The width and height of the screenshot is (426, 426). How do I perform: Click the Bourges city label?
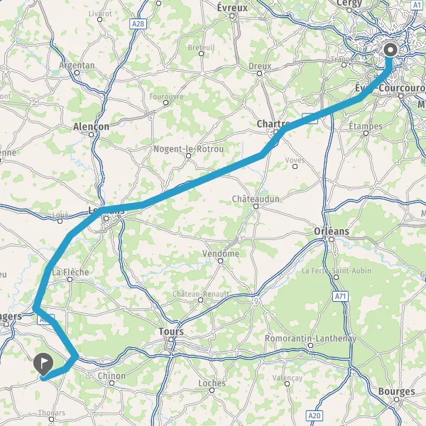coord(397,391)
